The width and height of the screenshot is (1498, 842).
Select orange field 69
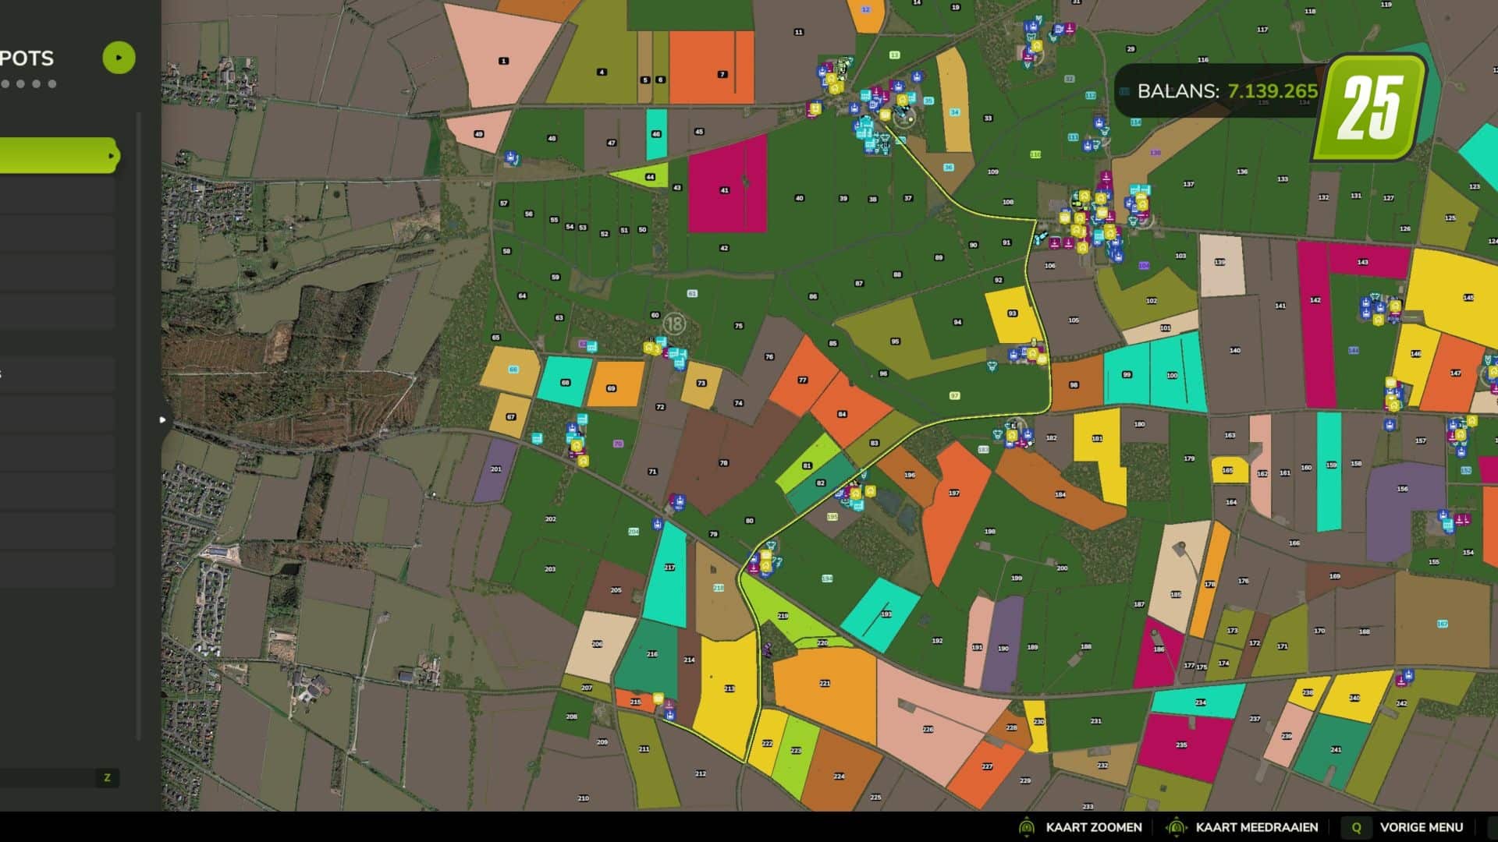click(616, 384)
